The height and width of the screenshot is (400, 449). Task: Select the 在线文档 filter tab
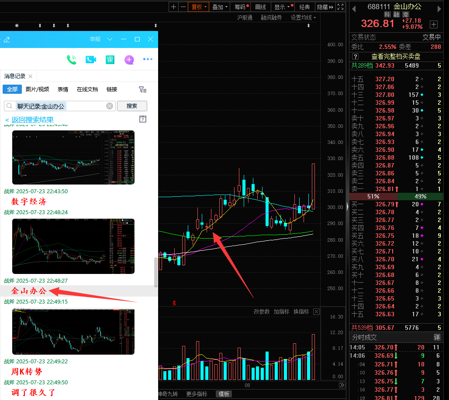click(x=87, y=89)
